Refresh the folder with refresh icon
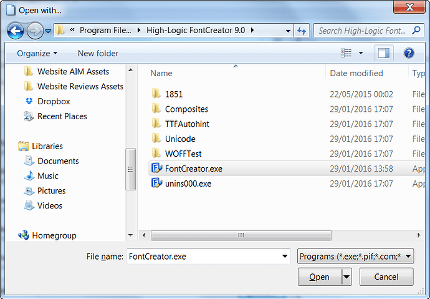 pos(302,31)
